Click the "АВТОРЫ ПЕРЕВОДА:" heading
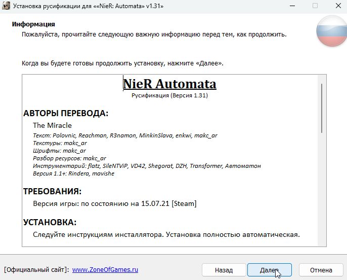The height and width of the screenshot is (280, 347). pos(66,113)
